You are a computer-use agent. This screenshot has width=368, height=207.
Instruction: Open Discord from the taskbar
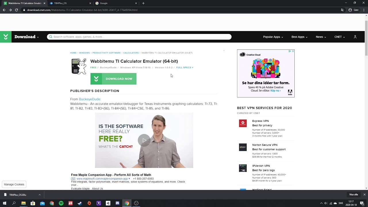(x=117, y=203)
